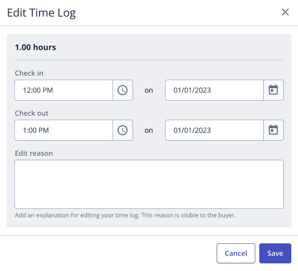Click the "on" text in Check in row
Image resolution: width=298 pixels, height=271 pixels.
point(149,90)
